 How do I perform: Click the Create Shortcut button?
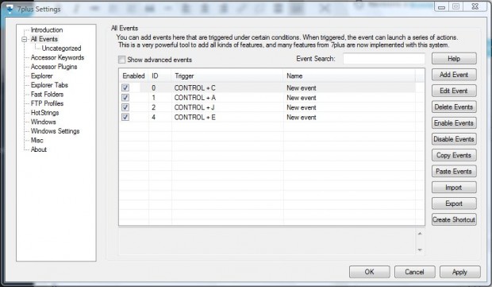click(x=454, y=219)
